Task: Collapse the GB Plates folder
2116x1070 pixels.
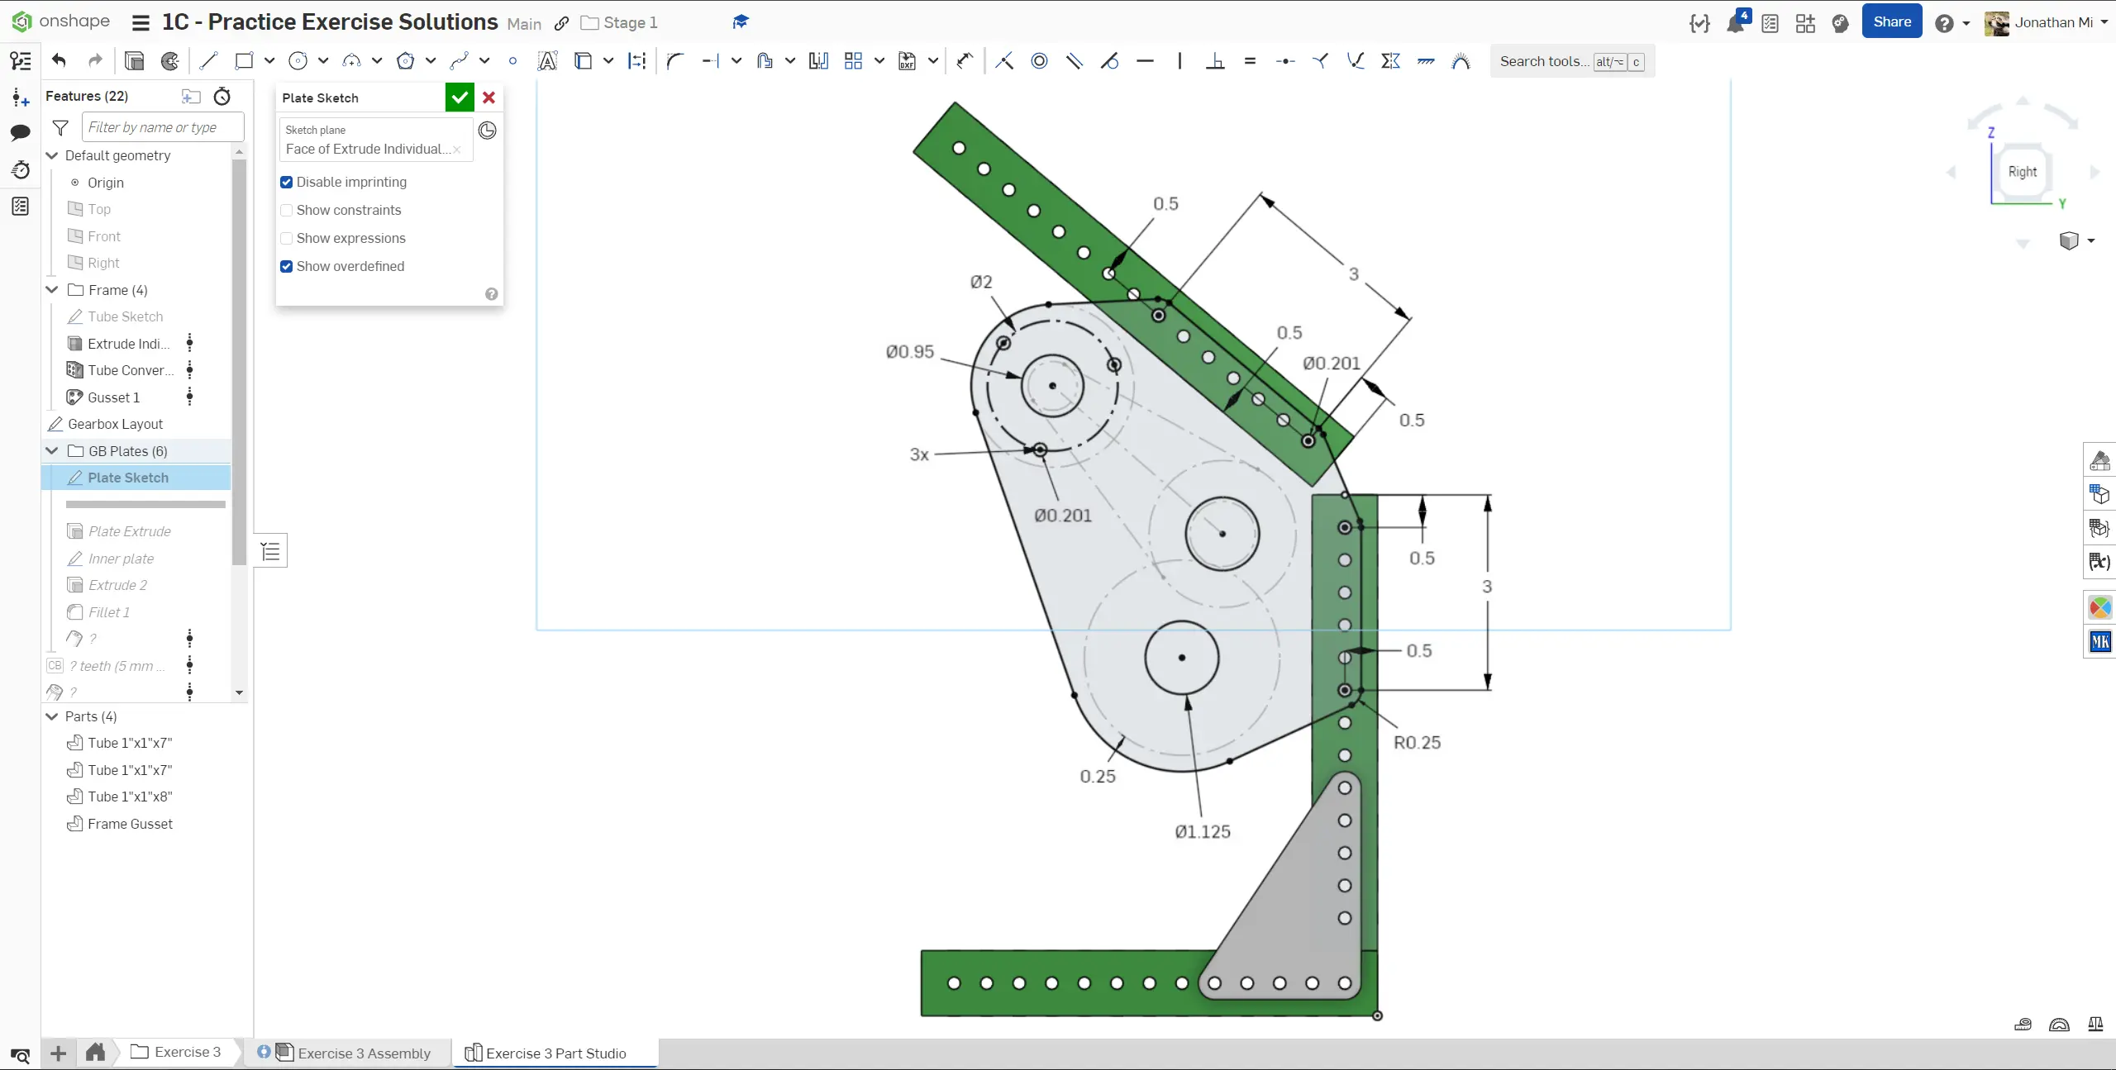Action: 52,451
